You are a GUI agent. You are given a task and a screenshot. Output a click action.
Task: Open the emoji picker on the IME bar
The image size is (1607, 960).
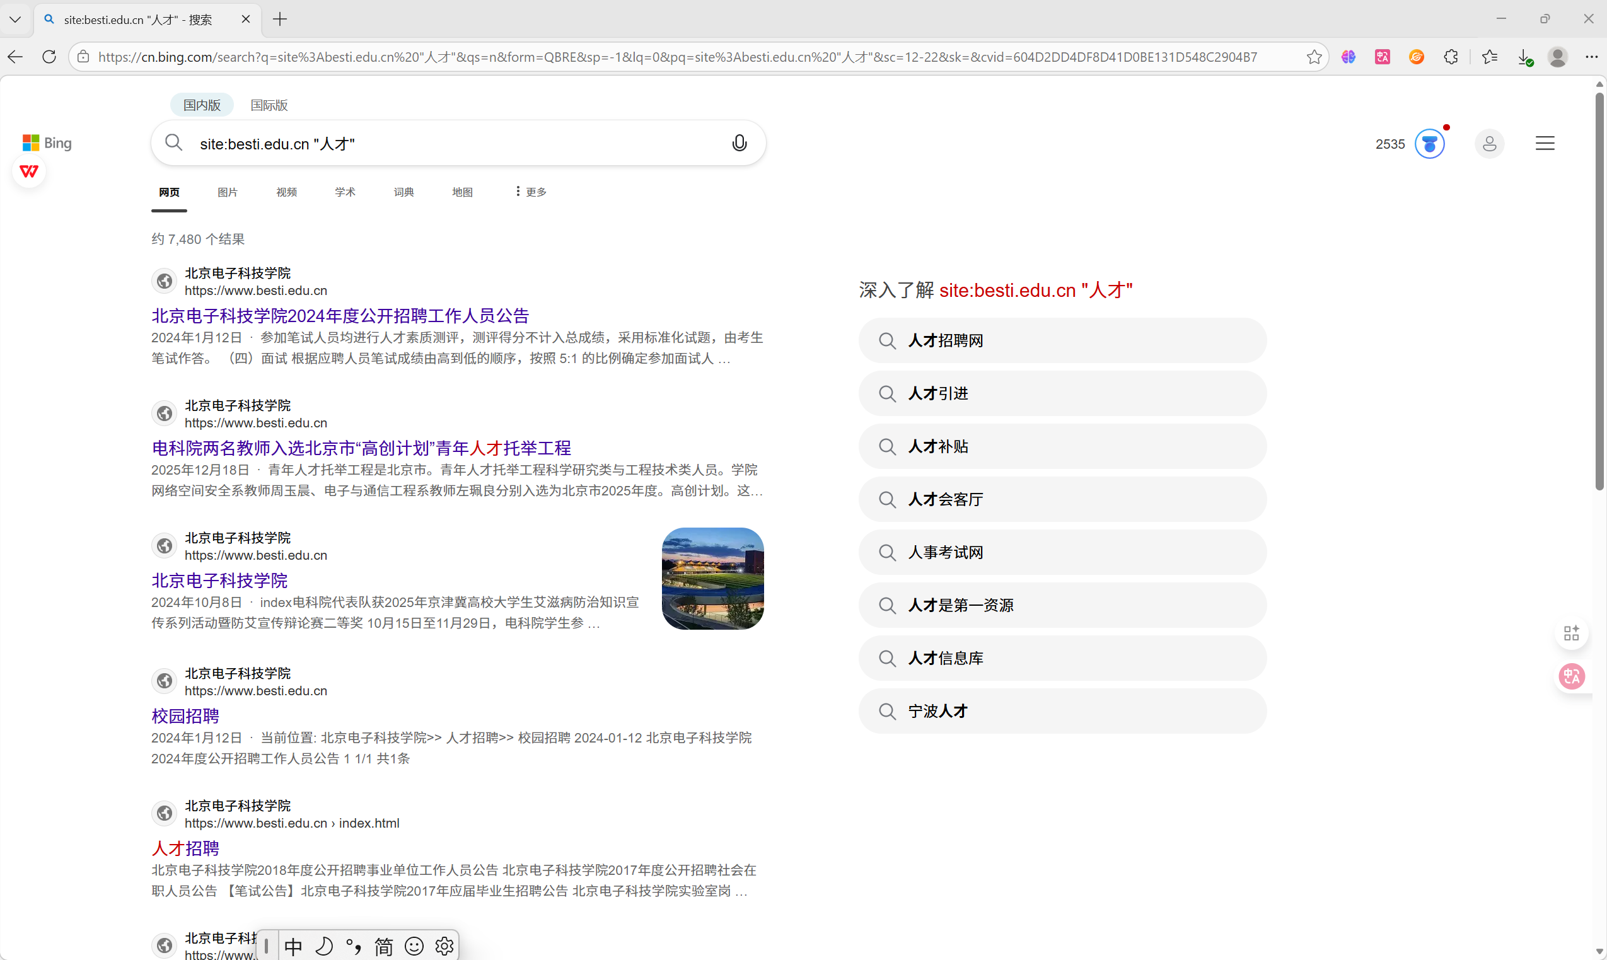click(x=414, y=946)
